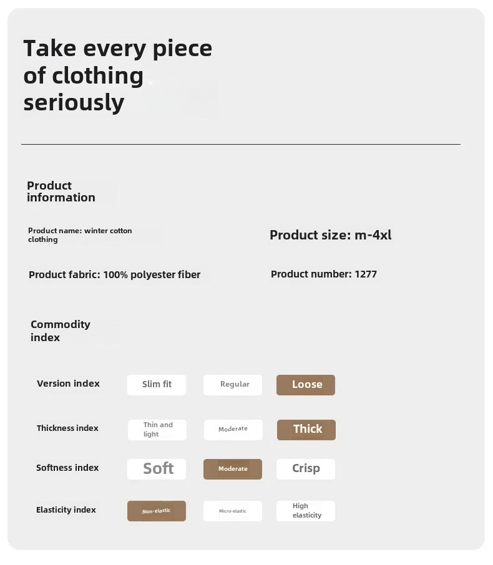
Task: Click the Elasticity index label
Action: point(66,510)
